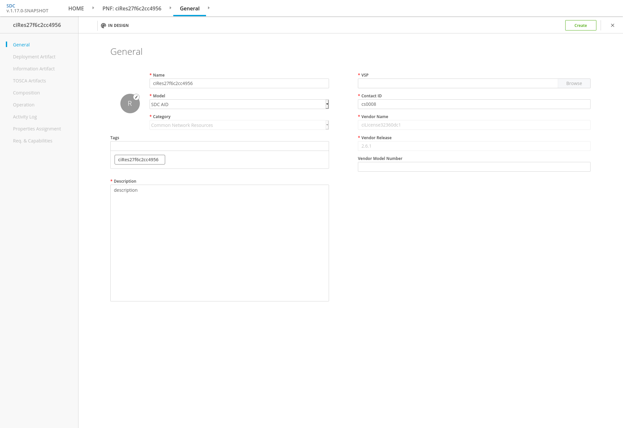This screenshot has width=623, height=428.
Task: Open Req. & Capabilities section
Action: (32, 141)
